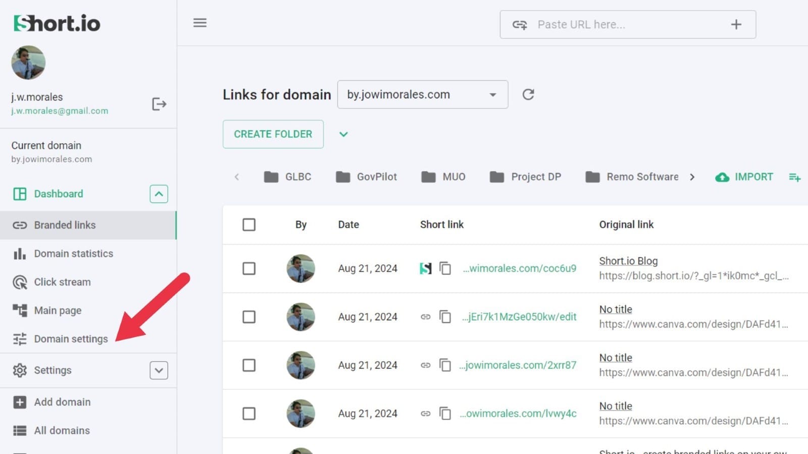Select Branded links in the sidebar
This screenshot has width=808, height=454.
click(x=88, y=225)
